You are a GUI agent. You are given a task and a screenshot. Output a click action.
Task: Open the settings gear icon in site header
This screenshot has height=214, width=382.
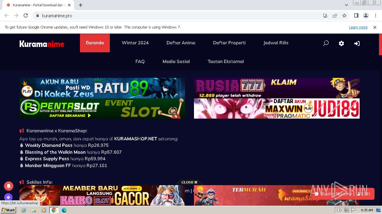[341, 43]
